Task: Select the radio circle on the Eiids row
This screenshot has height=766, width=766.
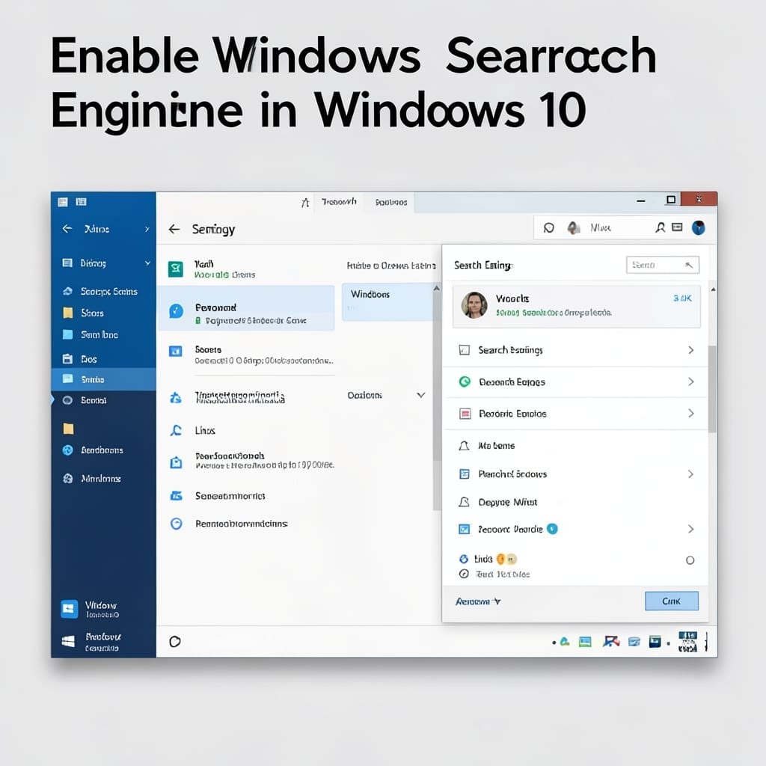Action: pyautogui.click(x=690, y=560)
